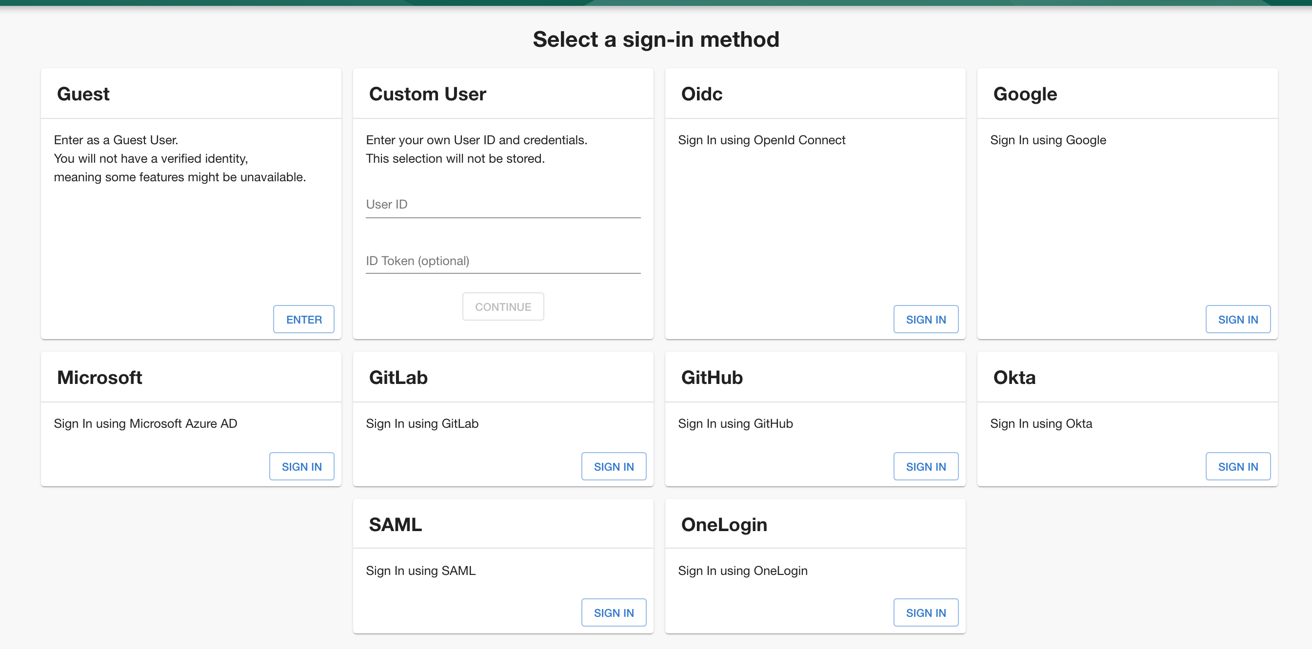Viewport: 1312px width, 649px height.
Task: Sign in with Google
Action: [x=1238, y=319]
